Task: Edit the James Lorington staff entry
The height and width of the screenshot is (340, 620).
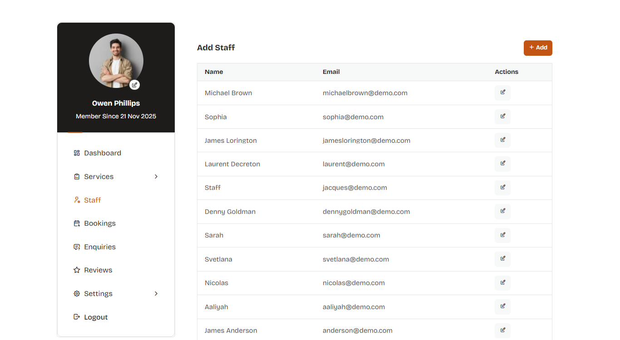Action: (x=502, y=140)
